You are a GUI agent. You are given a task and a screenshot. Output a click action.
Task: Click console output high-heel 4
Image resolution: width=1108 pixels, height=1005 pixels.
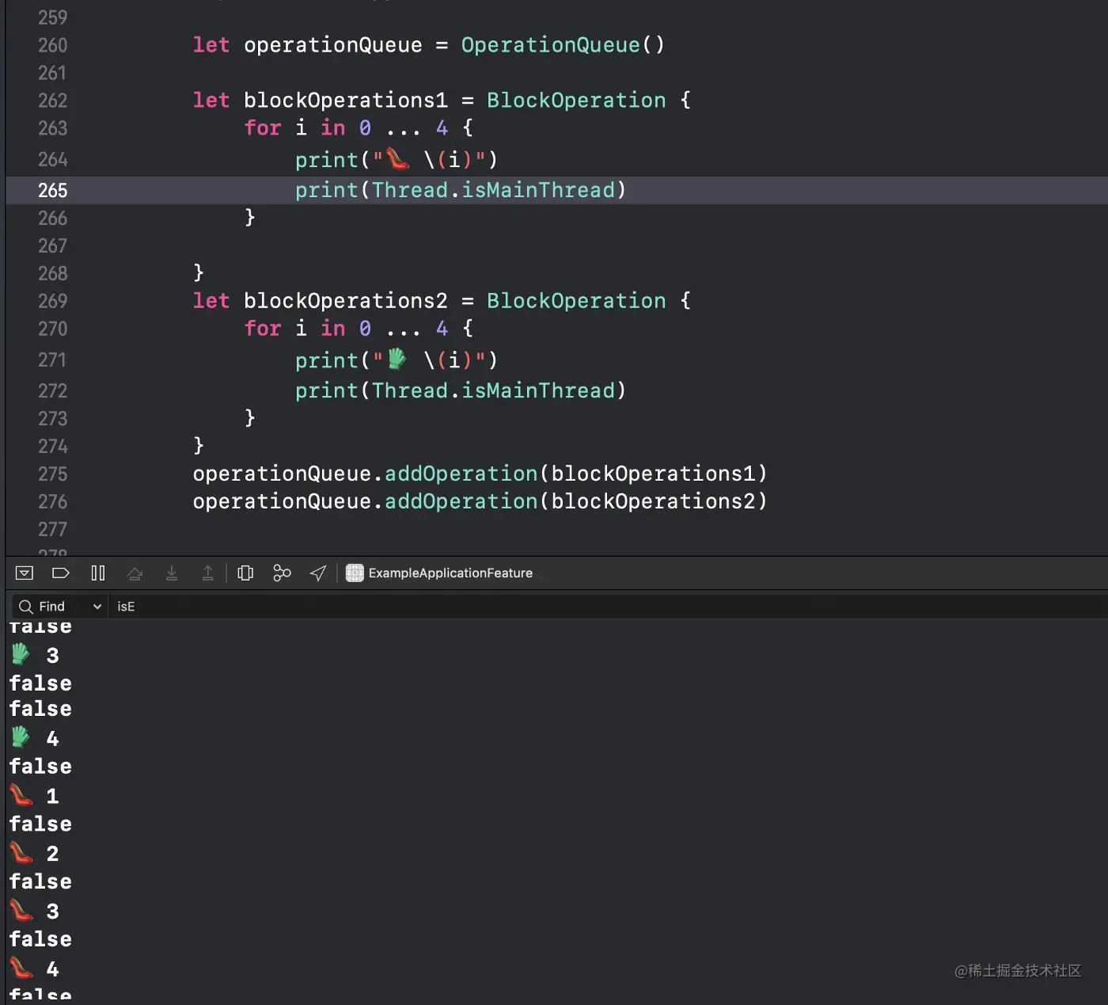pos(35,969)
